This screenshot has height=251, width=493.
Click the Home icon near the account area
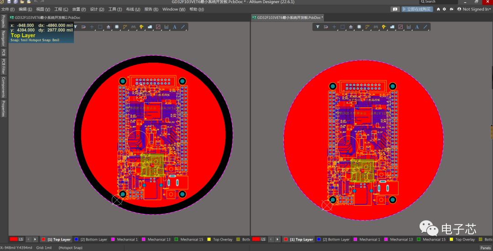[x=438, y=9]
